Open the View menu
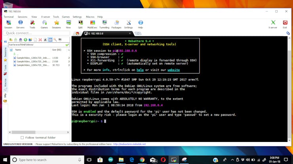The width and height of the screenshot is (293, 164). 34,17
